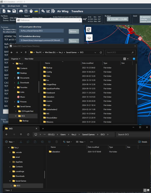The image size is (151, 193).
Task: Switch Explorer to details view icon at bottom right
Action: pos(145,190)
